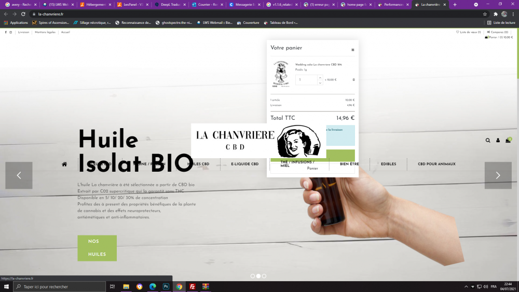
Task: Open Chrome profile avatar
Action: click(504, 14)
